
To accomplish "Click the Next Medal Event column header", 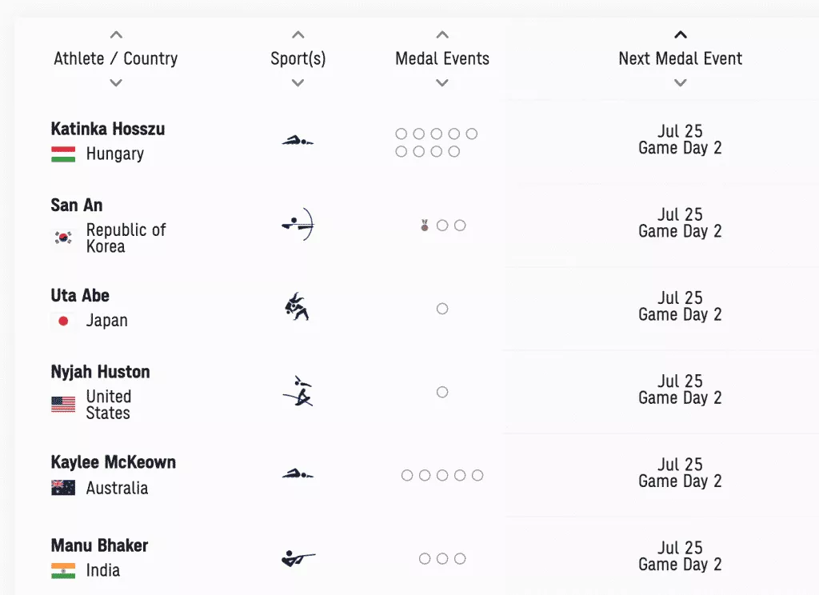I will (681, 58).
